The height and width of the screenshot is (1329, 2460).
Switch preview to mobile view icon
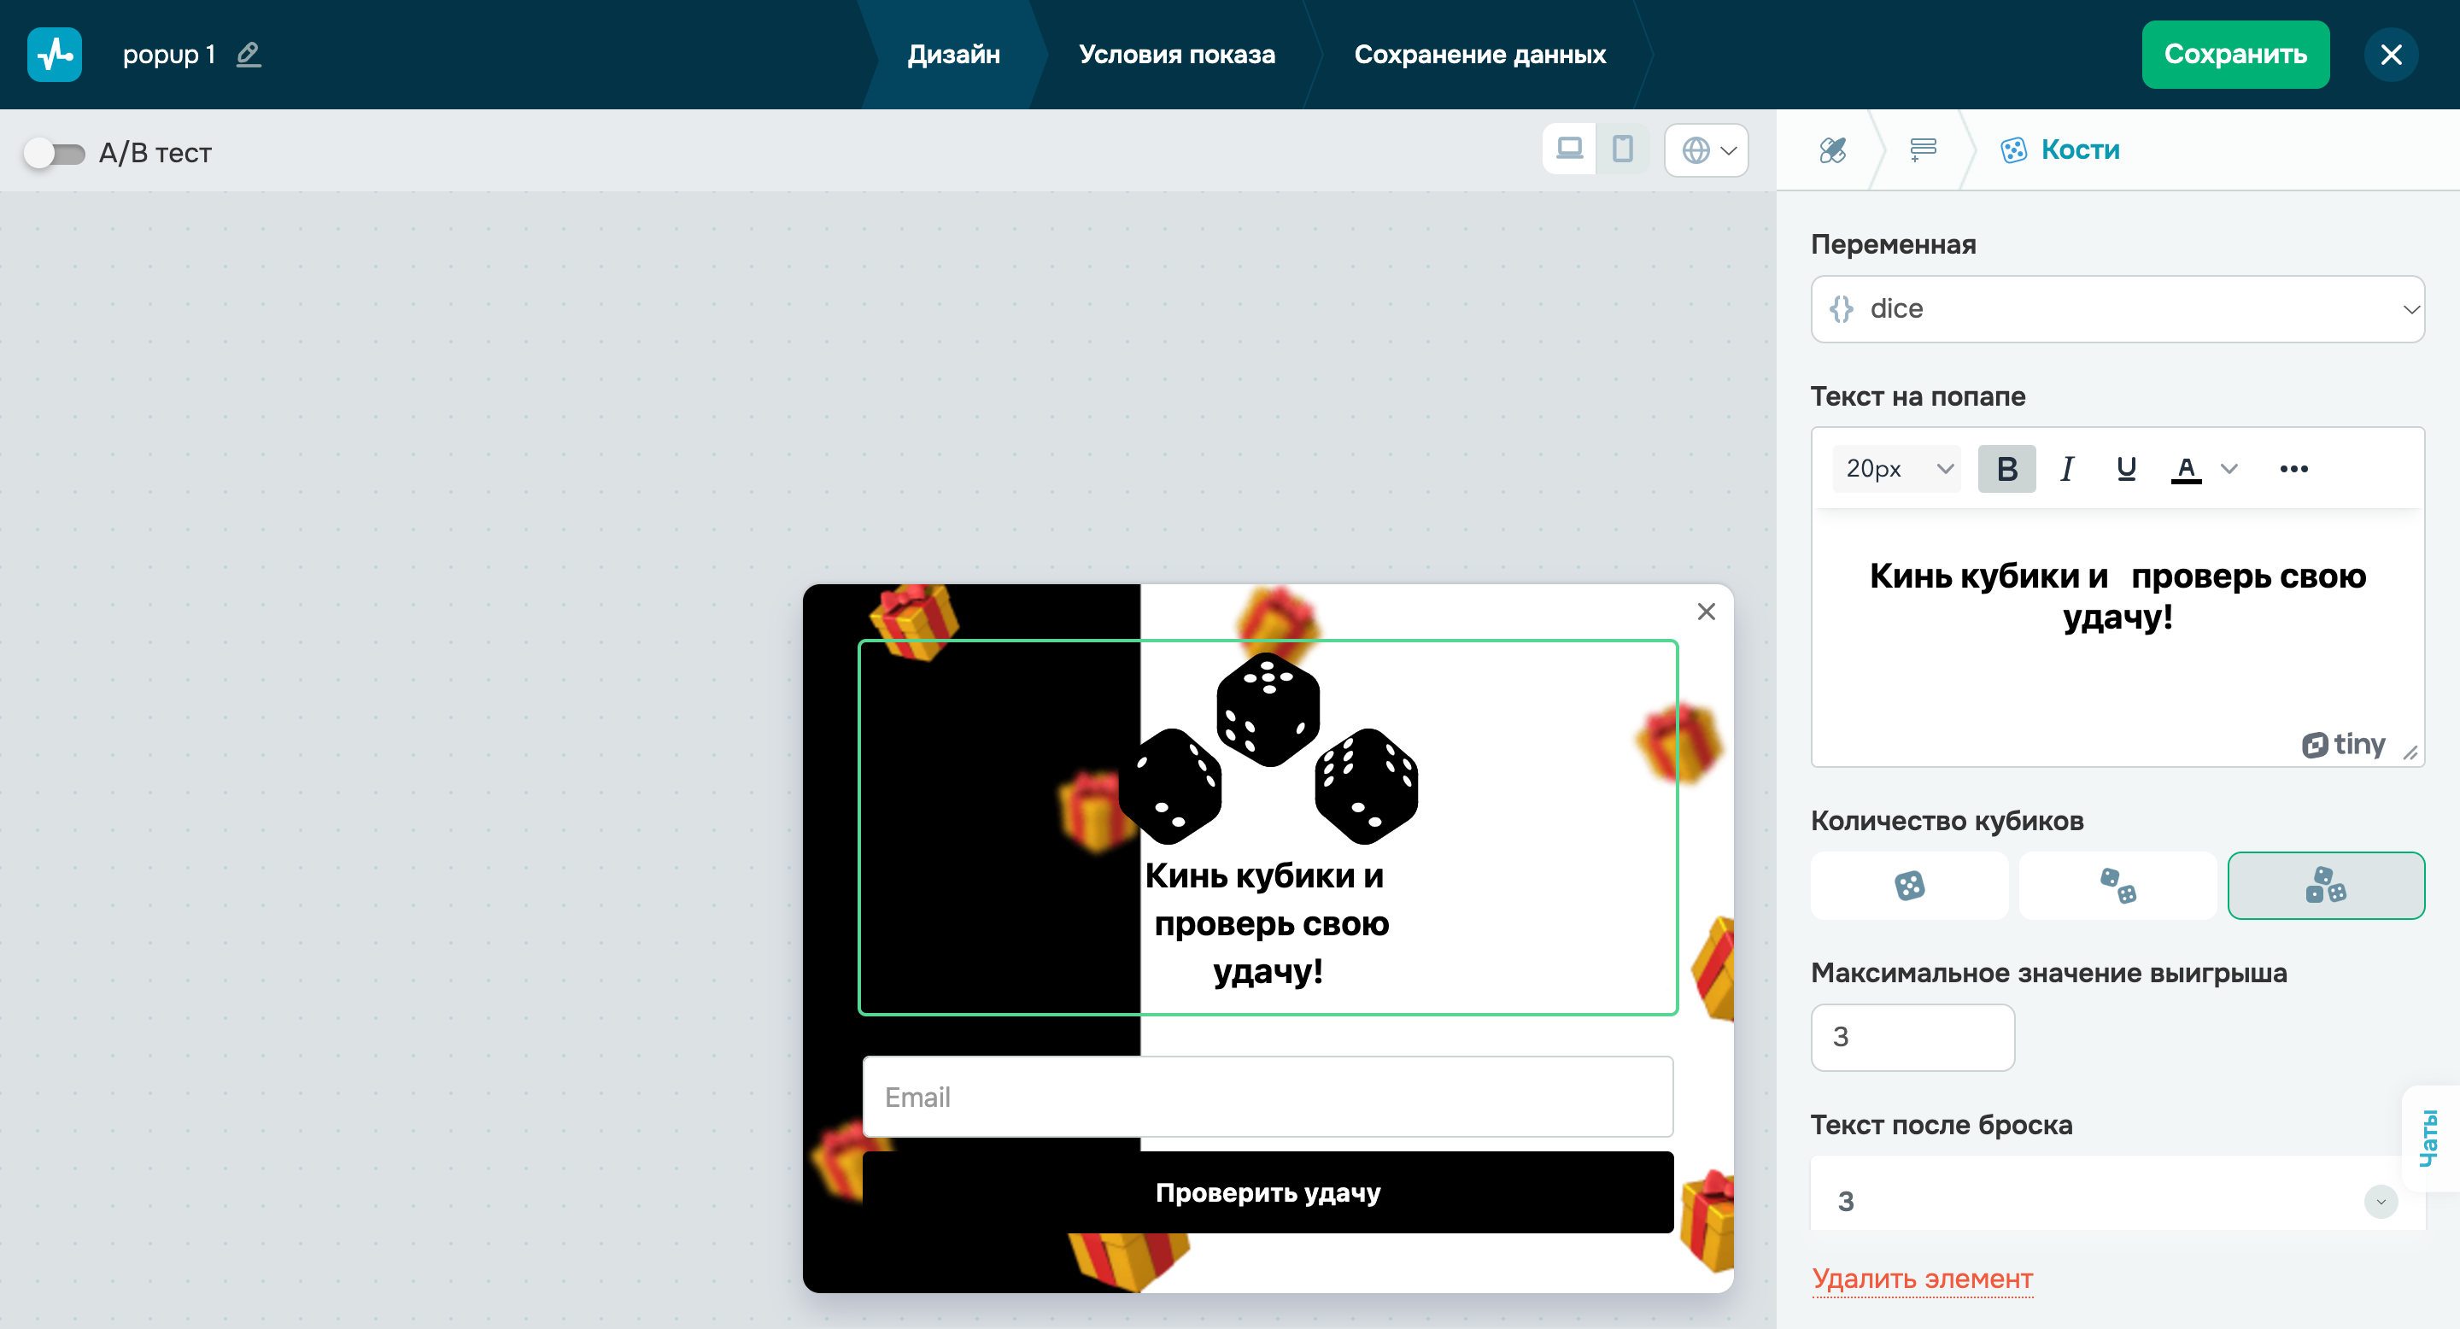point(1623,149)
